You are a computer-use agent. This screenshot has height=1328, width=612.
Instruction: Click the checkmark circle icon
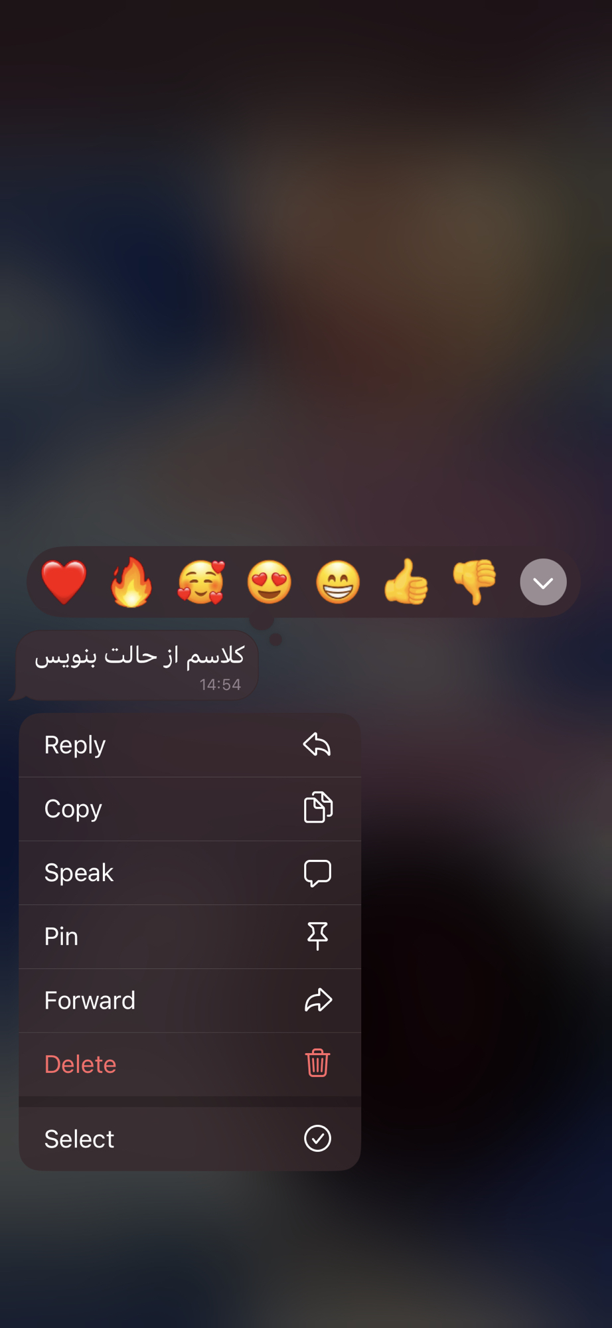(x=318, y=1138)
